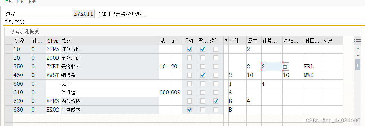The height and width of the screenshot is (126, 365).
Task: Uncheck manual checkbox for ZPR5 row
Action: coord(190,49)
